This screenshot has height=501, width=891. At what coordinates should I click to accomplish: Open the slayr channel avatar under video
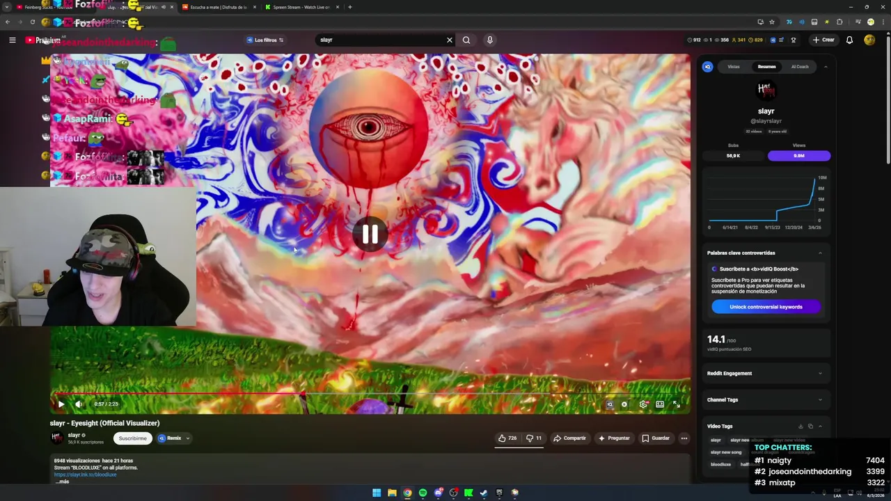point(57,438)
